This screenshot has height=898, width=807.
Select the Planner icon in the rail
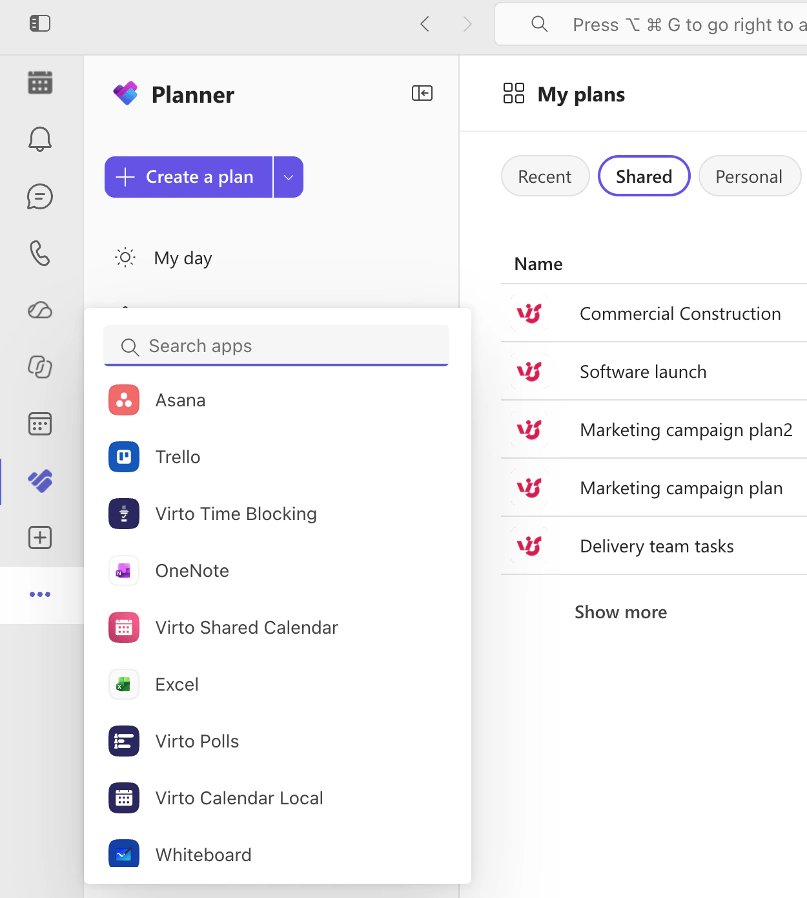click(x=40, y=481)
